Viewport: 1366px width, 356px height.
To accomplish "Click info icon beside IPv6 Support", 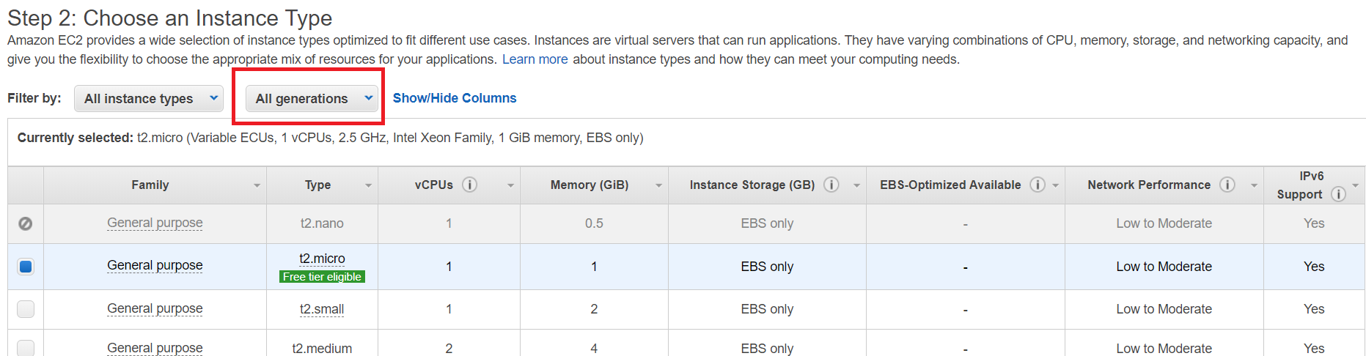I will [1338, 194].
